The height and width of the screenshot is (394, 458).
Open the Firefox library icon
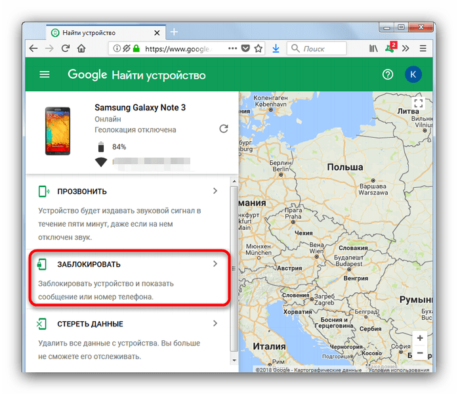pos(374,49)
